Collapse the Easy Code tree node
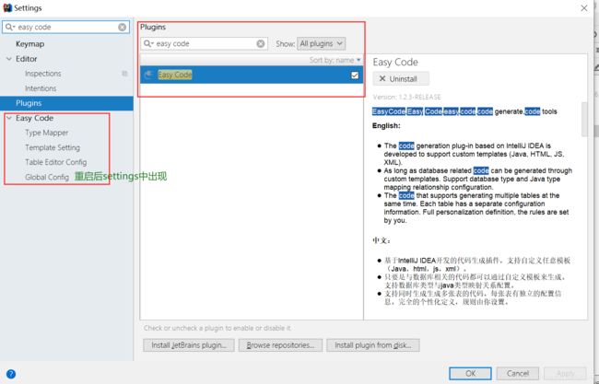 coord(9,118)
